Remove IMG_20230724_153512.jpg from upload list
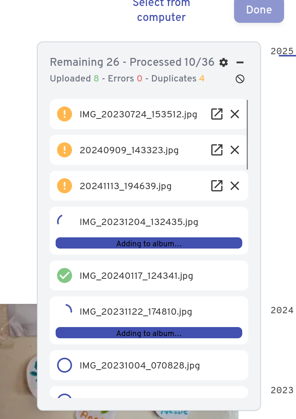Screen dimensions: 296x419 [235, 114]
